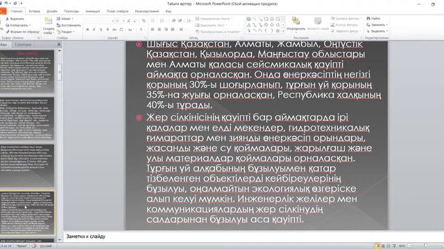Toggle Underline formatting
444x249 pixels.
pyautogui.click(x=101, y=29)
